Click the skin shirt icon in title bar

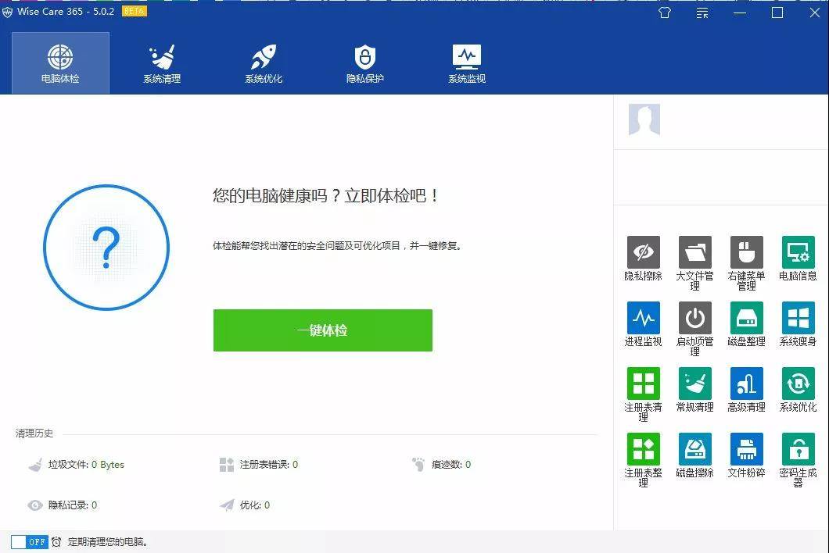click(665, 12)
